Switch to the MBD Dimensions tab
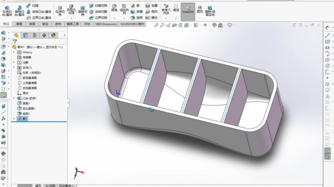The image size is (334, 187). [106, 24]
